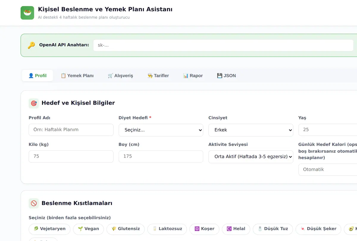357x241 pixels.
Task: Open the Profil tab
Action: pos(37,75)
